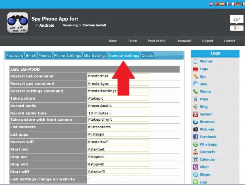Click the List apps #listapps field
Viewport: 245px width, 185px height.
coord(118,134)
